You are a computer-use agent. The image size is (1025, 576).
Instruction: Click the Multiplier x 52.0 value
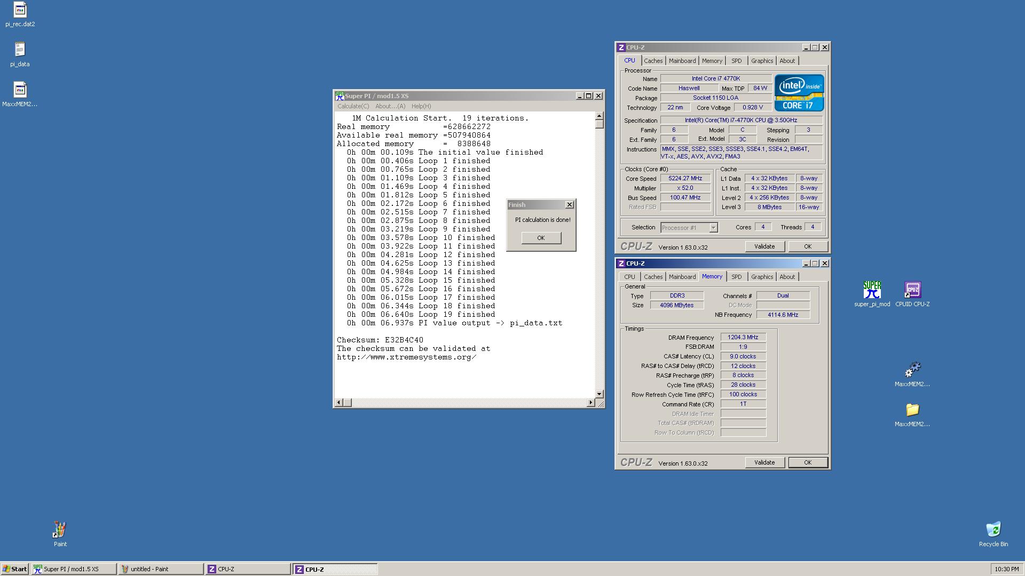[685, 188]
